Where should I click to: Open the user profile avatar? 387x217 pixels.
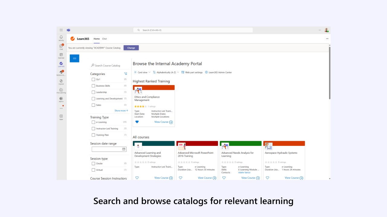click(x=327, y=30)
